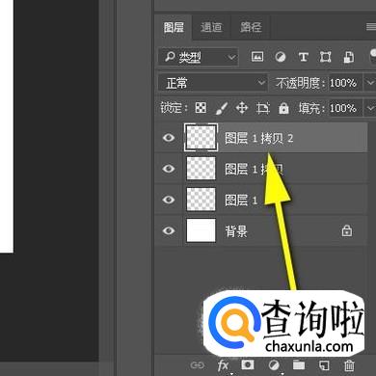
Task: Hide the 图层 1 拷贝 2 layer
Action: tap(169, 138)
